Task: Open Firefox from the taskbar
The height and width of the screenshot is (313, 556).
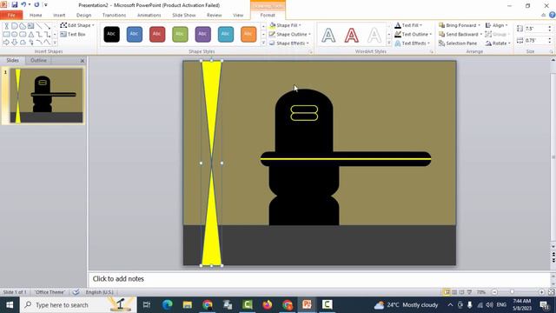Action: pyautogui.click(x=268, y=305)
